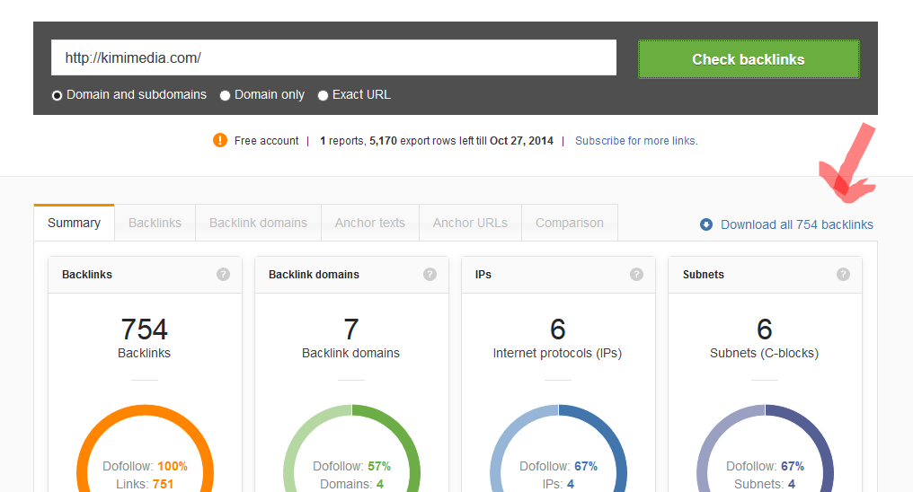913x492 pixels.
Task: Click Dofollow 57% value
Action: (379, 466)
